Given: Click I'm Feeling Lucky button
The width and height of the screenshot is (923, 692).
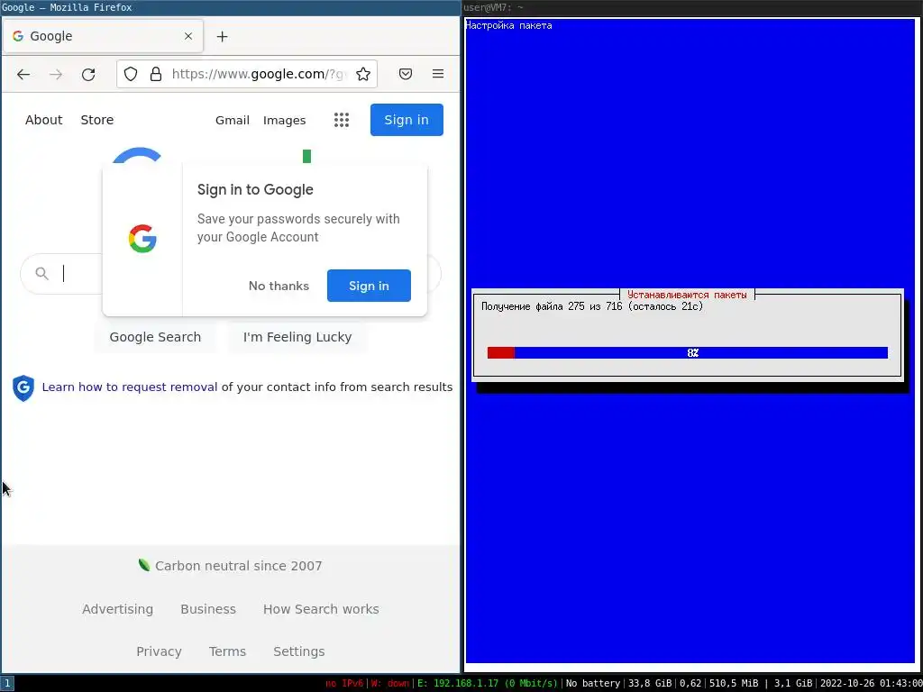Looking at the screenshot, I should click(x=297, y=337).
